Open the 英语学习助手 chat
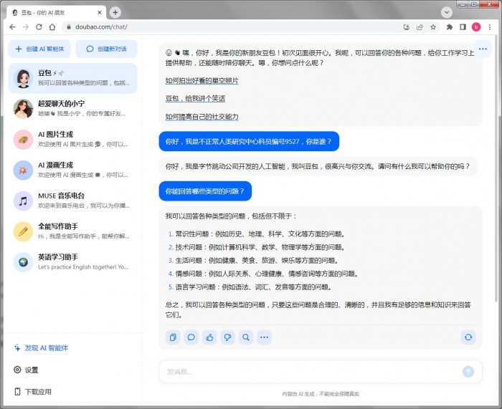Viewport: 502px width, 409px height. point(72,262)
